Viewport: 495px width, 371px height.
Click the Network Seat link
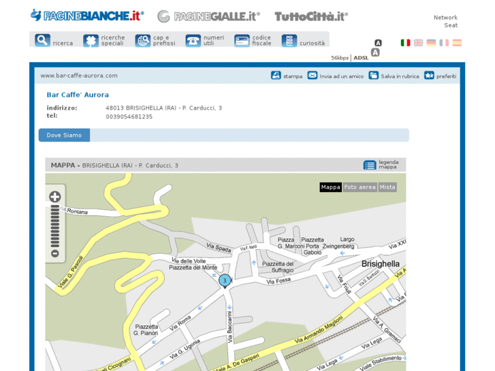pyautogui.click(x=445, y=21)
